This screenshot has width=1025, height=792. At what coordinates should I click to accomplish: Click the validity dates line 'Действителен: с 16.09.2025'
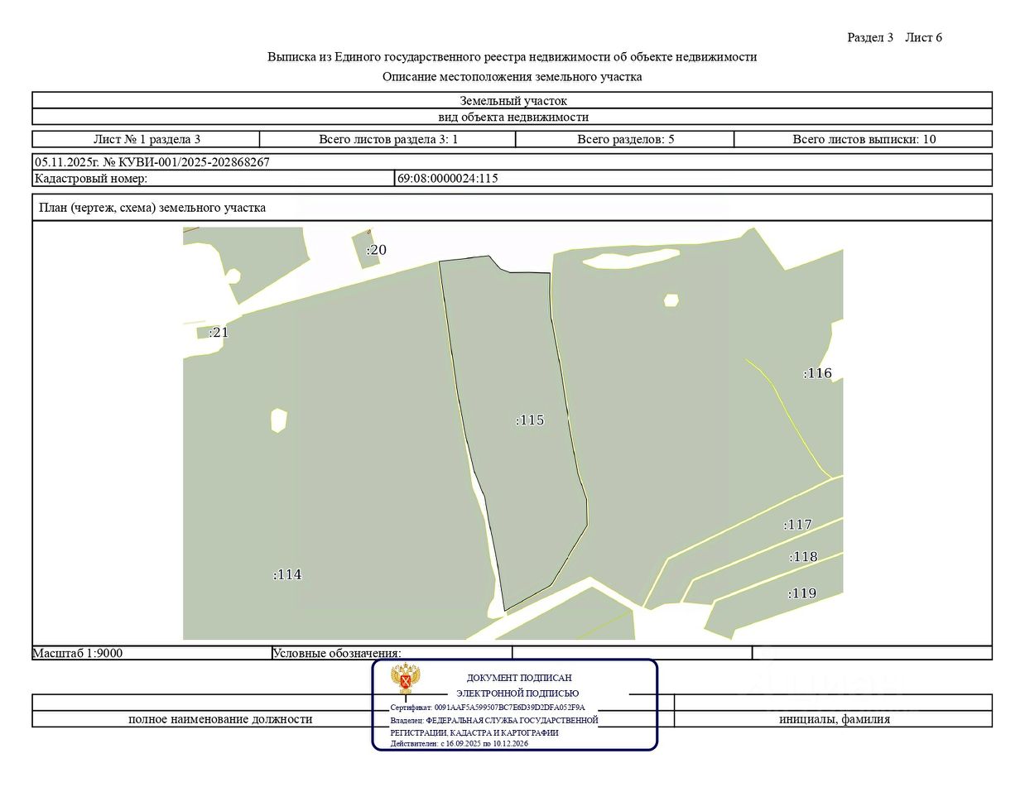pos(459,744)
